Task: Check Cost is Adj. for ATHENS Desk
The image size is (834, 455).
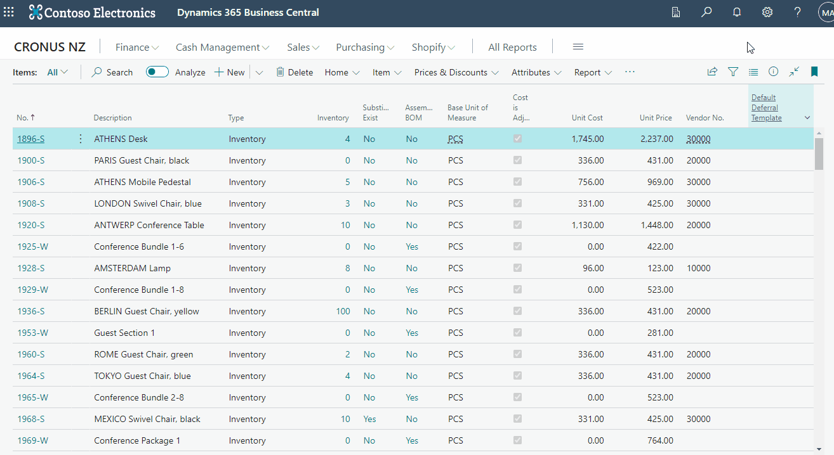Action: [x=517, y=138]
